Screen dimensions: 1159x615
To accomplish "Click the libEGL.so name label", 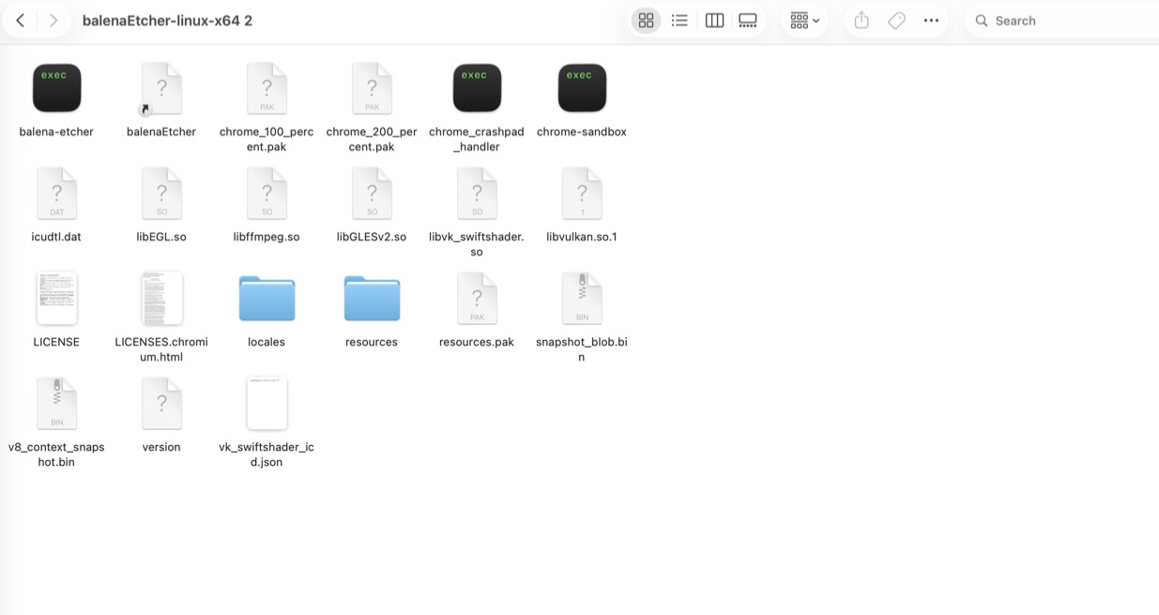I will pos(161,237).
